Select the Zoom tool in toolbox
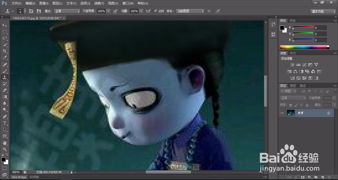Screen dimensions: 338x180 (x=4, y=149)
